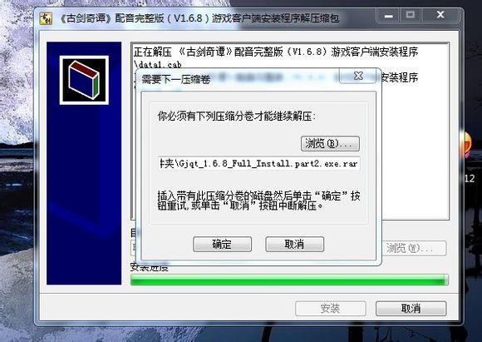Click the 3D box archive icon
The height and width of the screenshot is (342, 482).
[x=84, y=80]
